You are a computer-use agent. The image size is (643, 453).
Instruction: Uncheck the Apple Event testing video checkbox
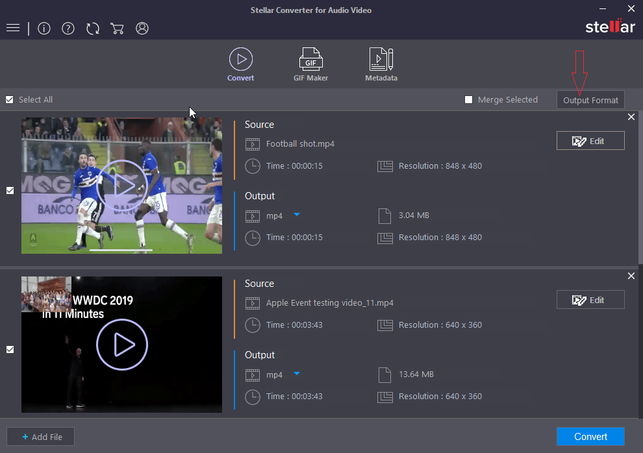point(10,349)
